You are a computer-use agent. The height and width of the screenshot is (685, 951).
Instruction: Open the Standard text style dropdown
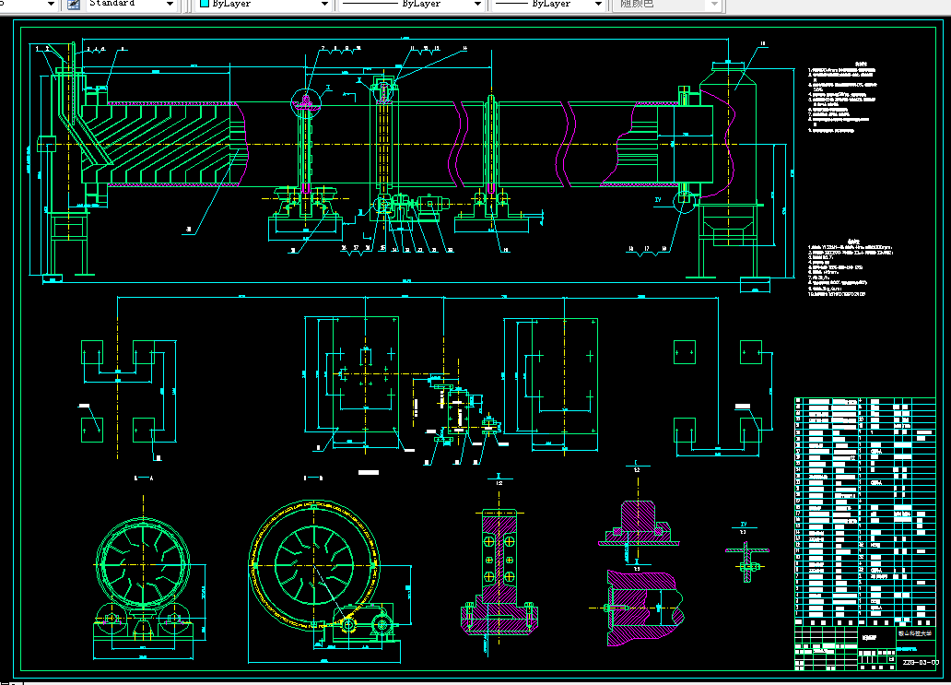(131, 5)
